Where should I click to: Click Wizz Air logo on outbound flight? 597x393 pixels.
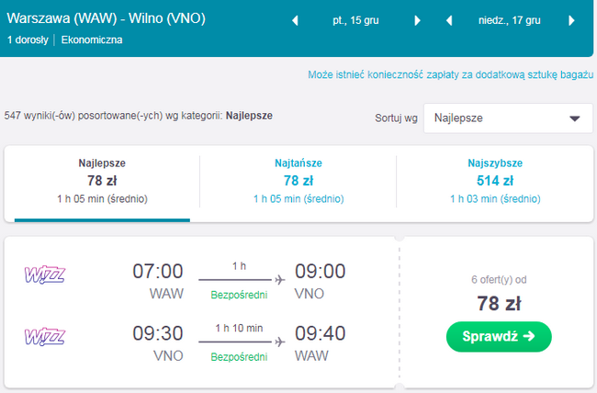click(x=44, y=274)
